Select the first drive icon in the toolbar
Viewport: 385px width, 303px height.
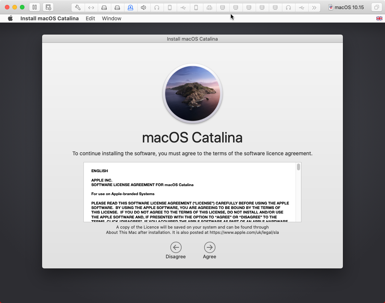[x=104, y=7]
